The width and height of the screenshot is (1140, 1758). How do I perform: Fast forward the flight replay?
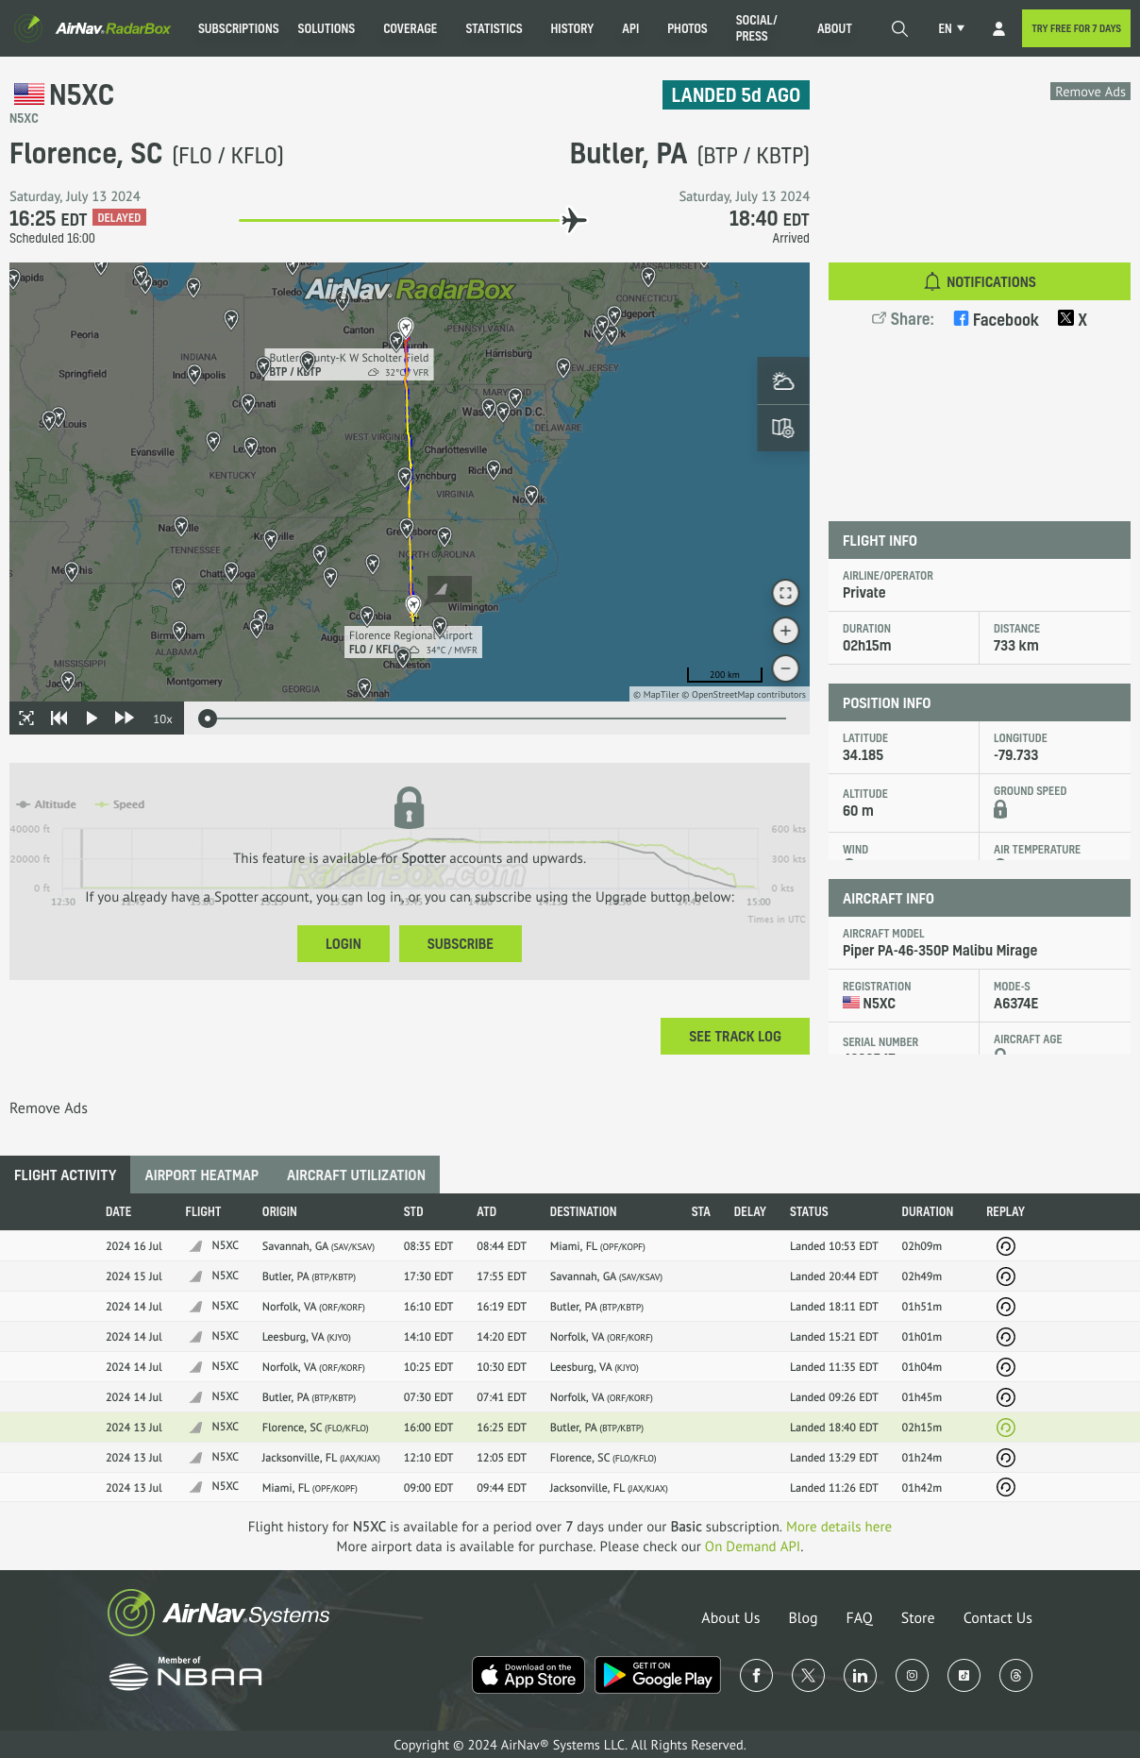[124, 718]
